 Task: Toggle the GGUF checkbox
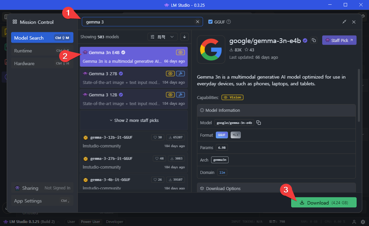click(210, 22)
